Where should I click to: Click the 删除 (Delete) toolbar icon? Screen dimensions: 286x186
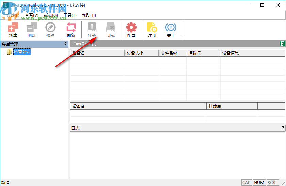click(x=32, y=30)
